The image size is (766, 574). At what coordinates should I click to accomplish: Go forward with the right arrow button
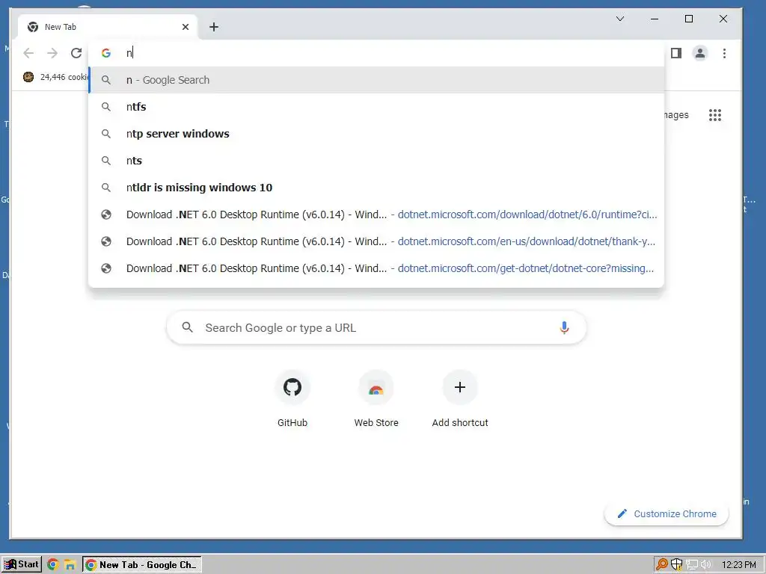52,53
